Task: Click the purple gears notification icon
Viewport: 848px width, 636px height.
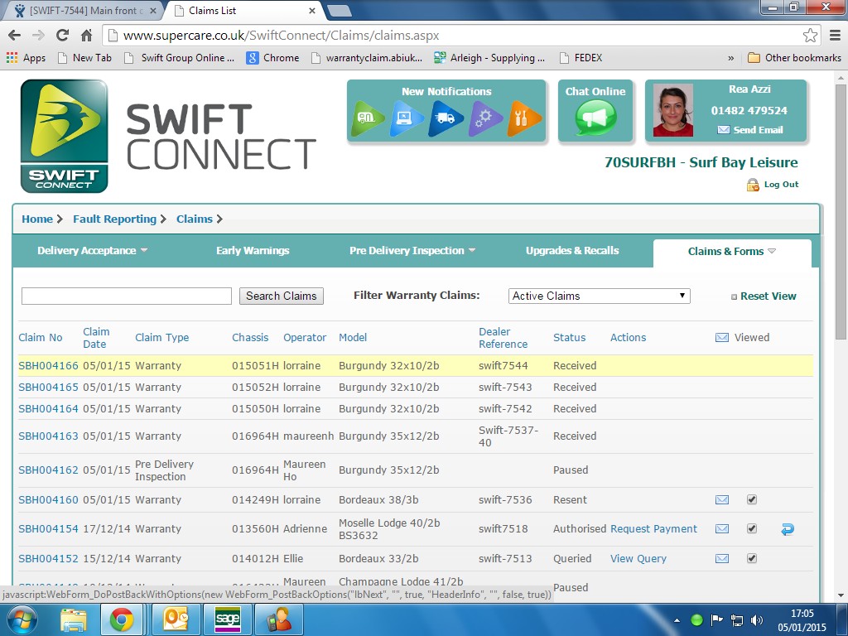Action: 485,118
